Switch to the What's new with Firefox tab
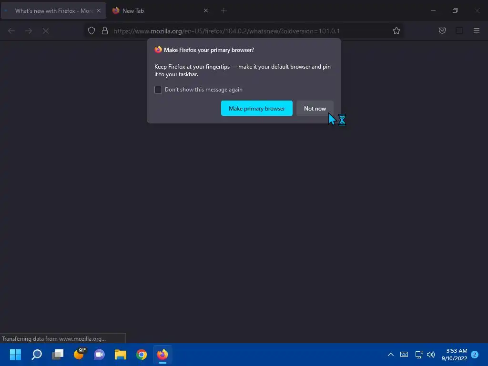Screen dimensions: 488x366 click(53, 11)
